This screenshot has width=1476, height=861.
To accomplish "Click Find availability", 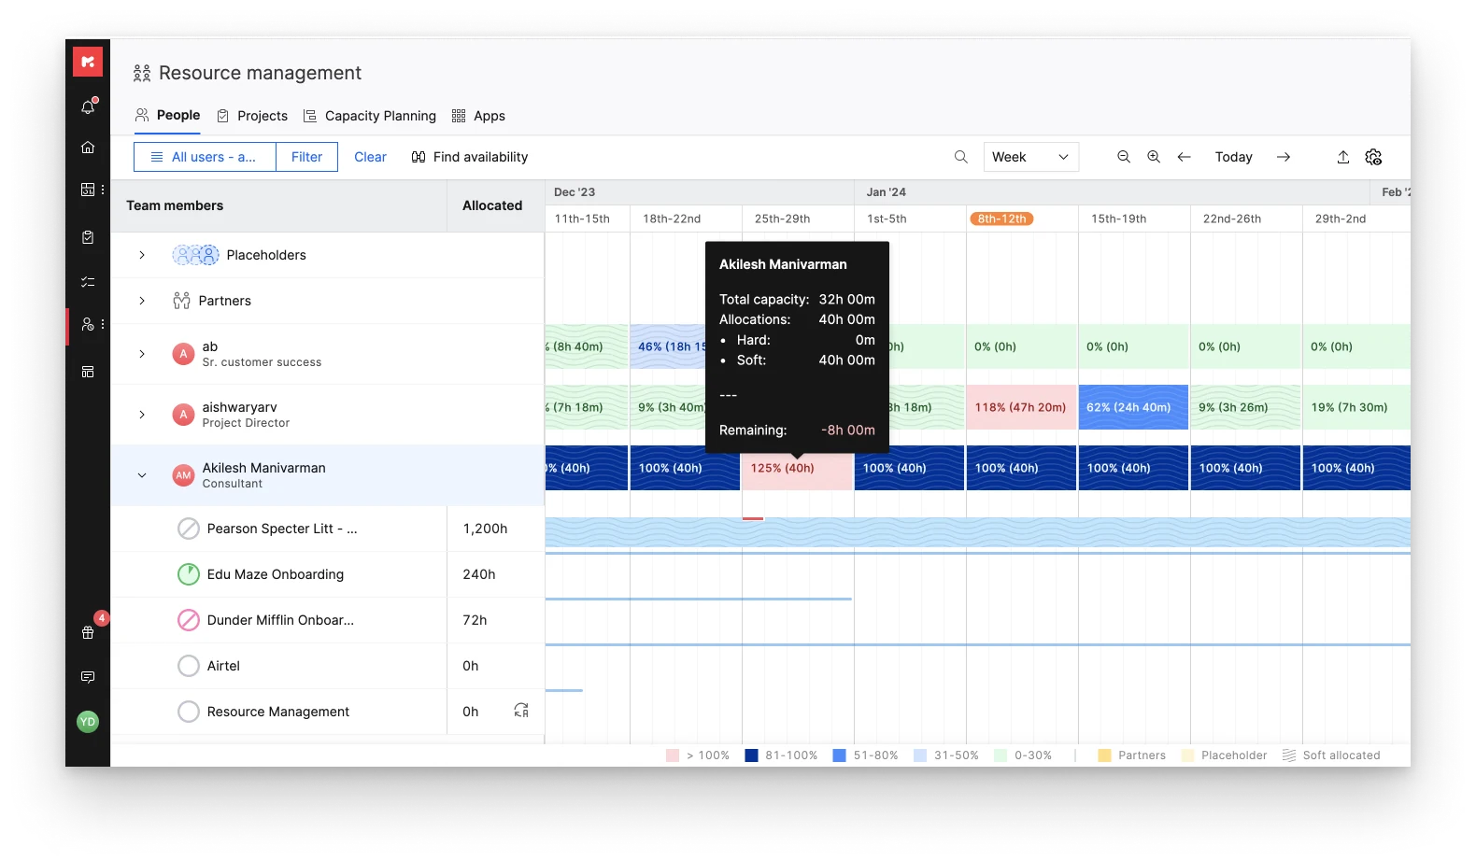I will [x=470, y=157].
